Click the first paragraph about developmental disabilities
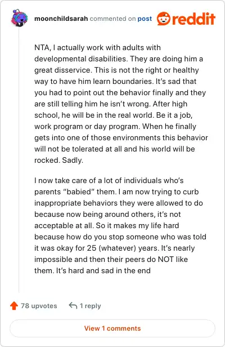The width and height of the screenshot is (225, 347). 121,104
